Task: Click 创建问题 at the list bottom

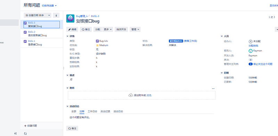Action: 31,126
